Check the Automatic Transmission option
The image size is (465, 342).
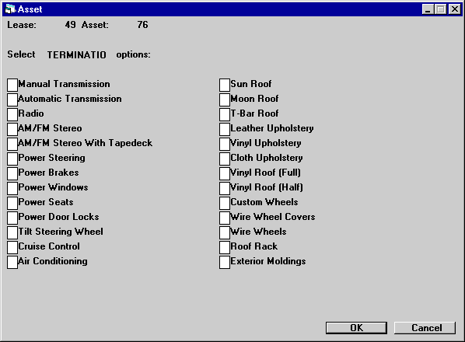12,99
